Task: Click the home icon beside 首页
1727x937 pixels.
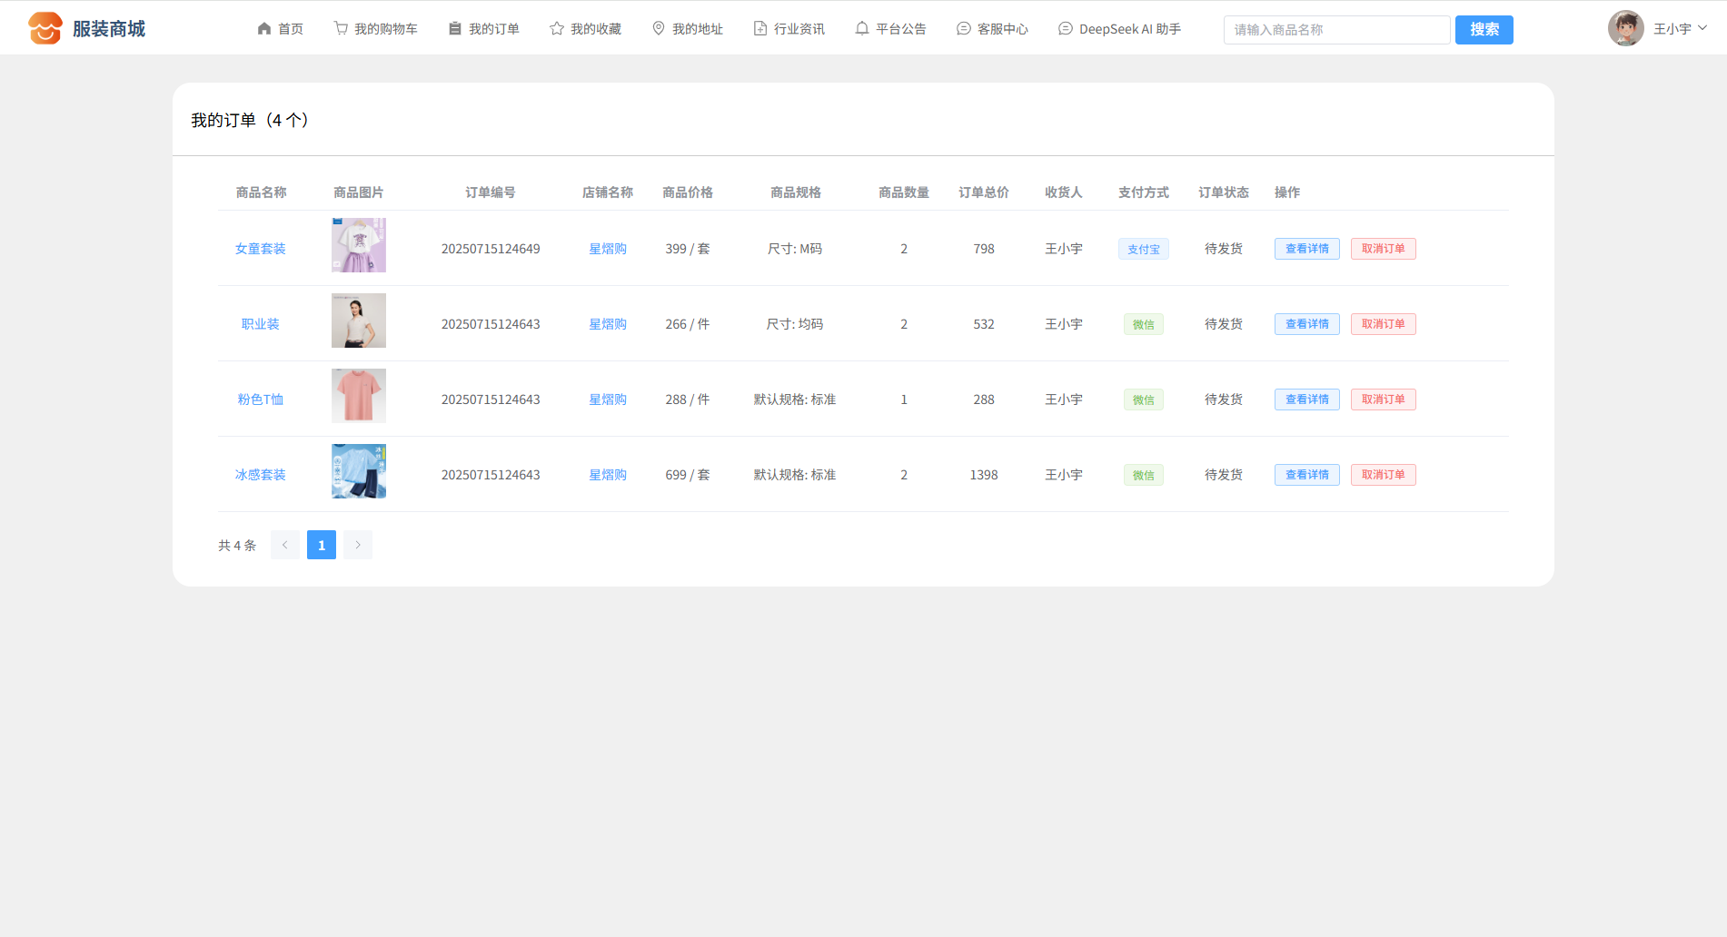Action: pos(264,29)
